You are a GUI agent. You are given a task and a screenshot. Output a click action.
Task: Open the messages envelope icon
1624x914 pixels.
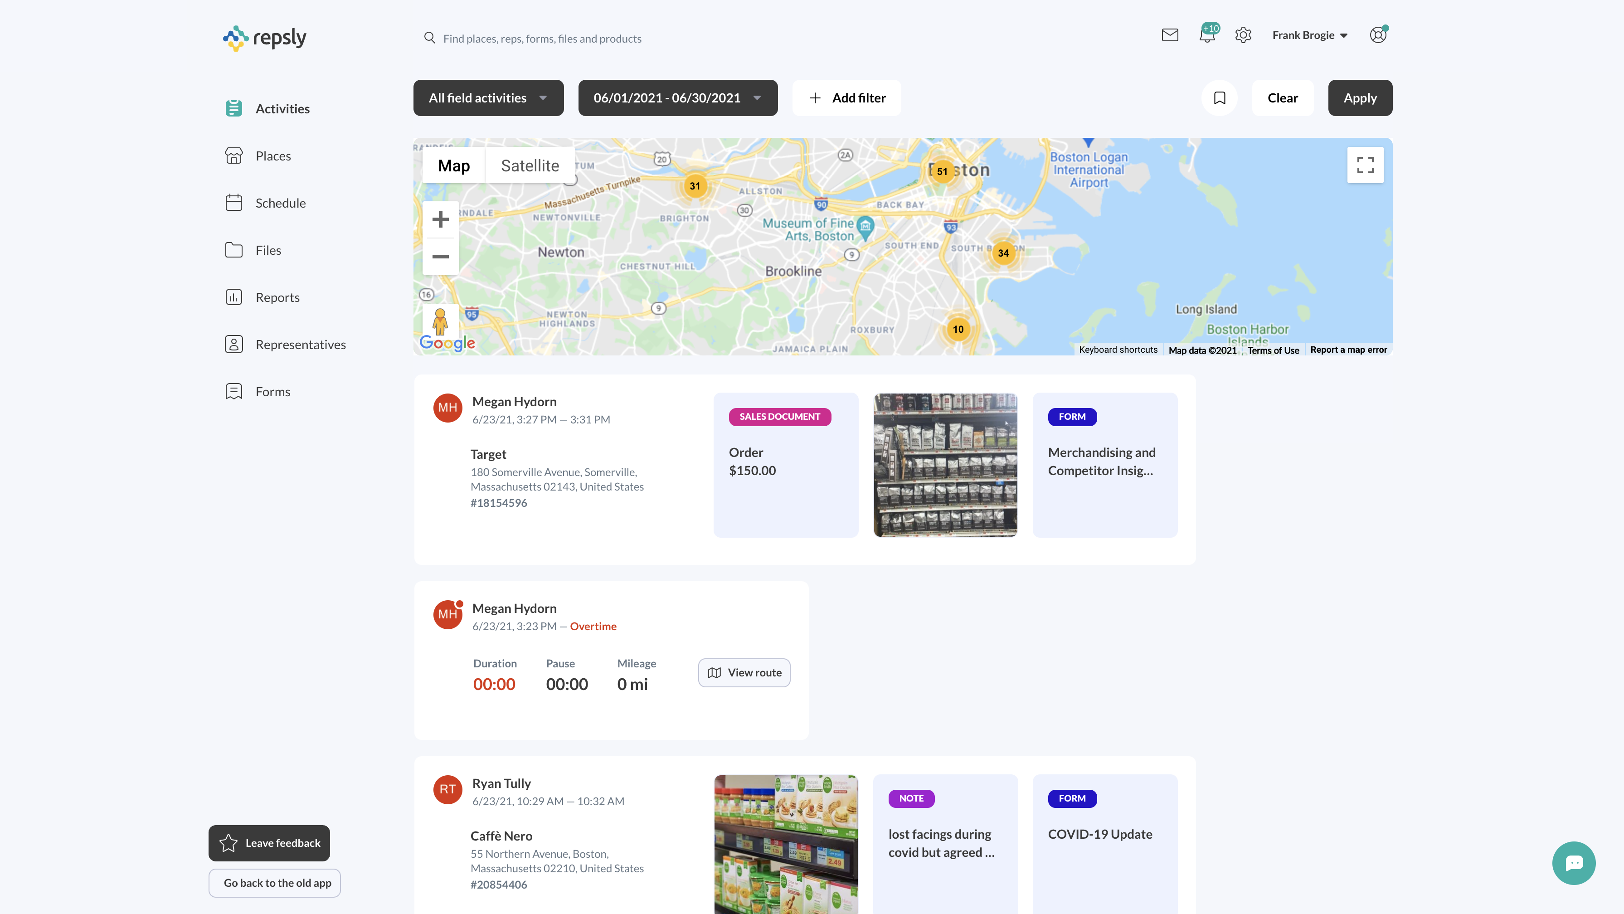pyautogui.click(x=1169, y=35)
